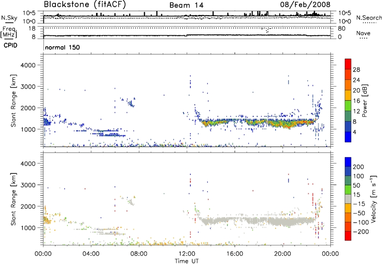Click the 08:00 time axis tick label
Image resolution: width=382 pixels, height=264 pixels.
tap(139, 254)
